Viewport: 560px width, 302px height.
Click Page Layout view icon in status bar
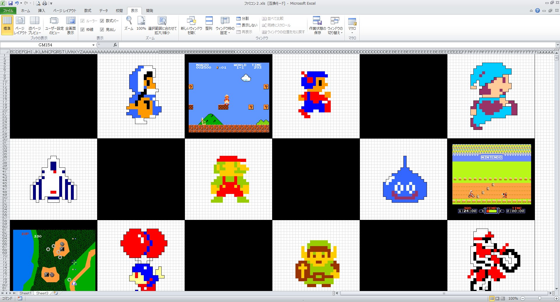click(x=497, y=299)
